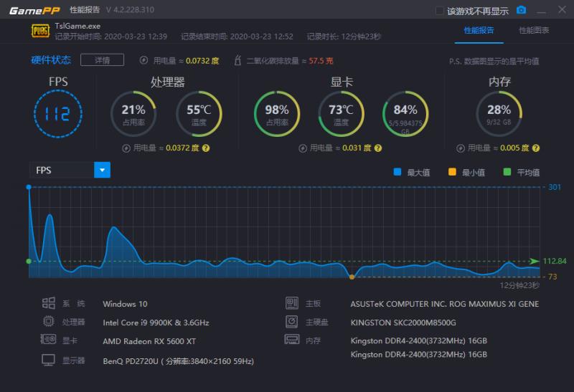Click the Windows system icon
This screenshot has width=574, height=392.
click(x=49, y=303)
